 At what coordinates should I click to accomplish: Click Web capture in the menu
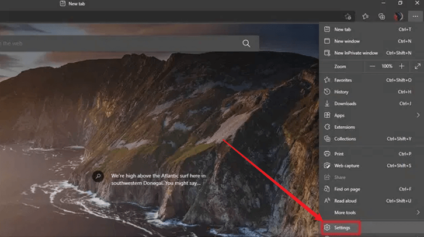click(346, 166)
